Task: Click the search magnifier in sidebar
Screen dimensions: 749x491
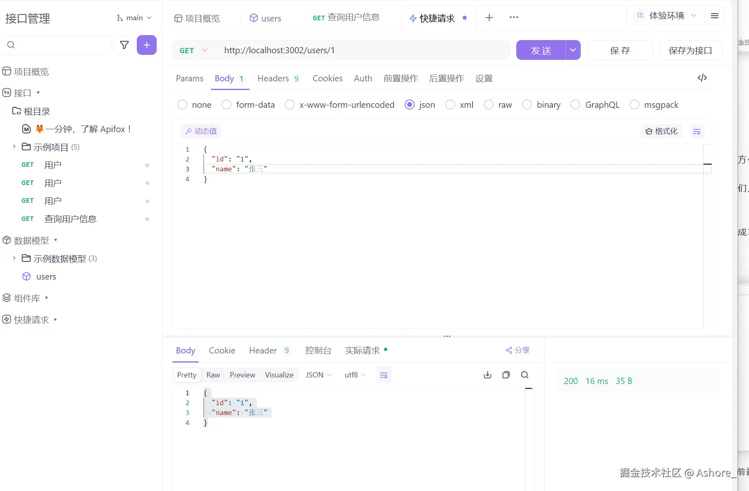Action: click(x=11, y=45)
